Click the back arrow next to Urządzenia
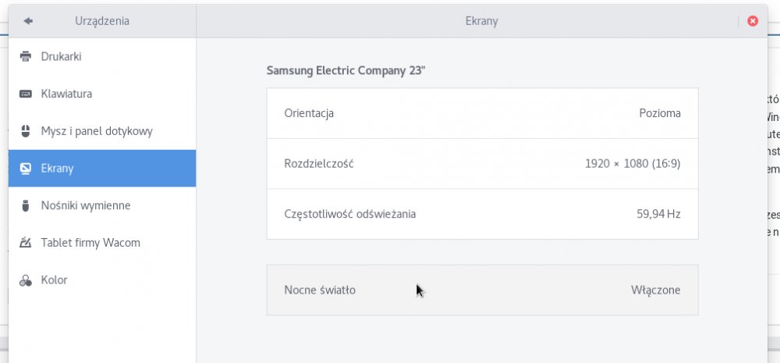Image resolution: width=780 pixels, height=363 pixels. pos(28,21)
